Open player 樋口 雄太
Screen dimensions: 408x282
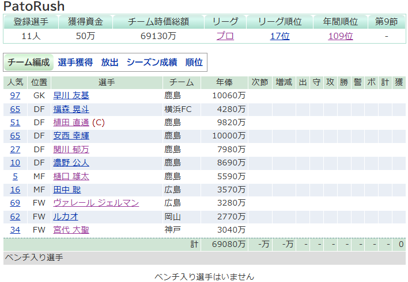(71, 176)
